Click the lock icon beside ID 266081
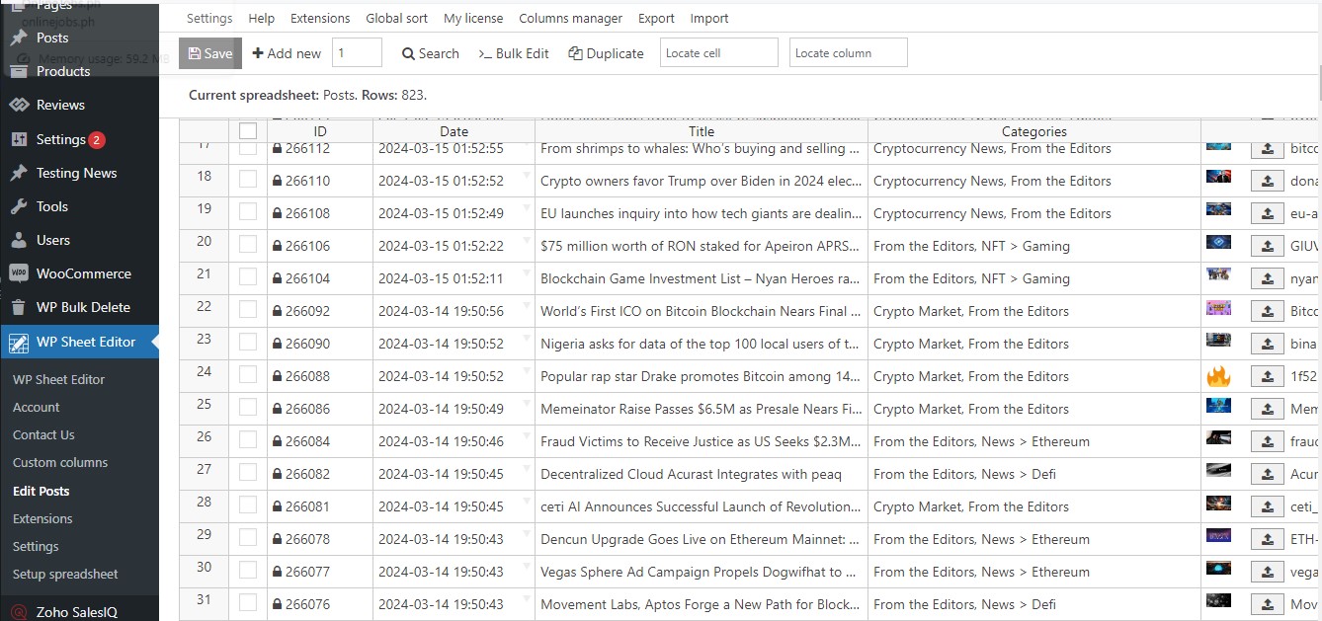 (278, 506)
